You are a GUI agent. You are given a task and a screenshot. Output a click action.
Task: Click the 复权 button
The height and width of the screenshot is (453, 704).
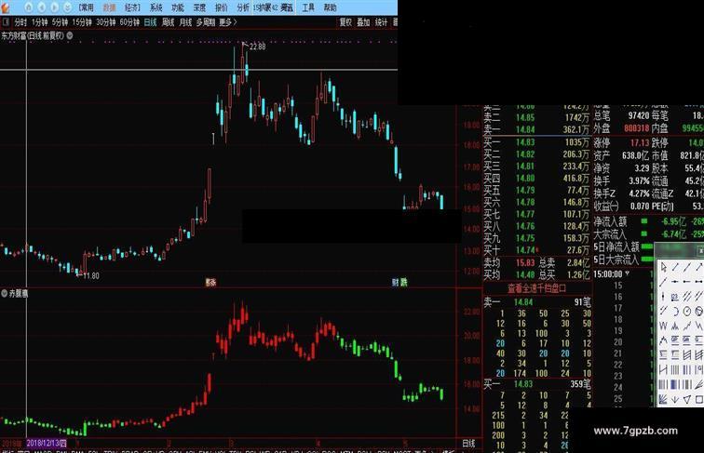pos(345,22)
